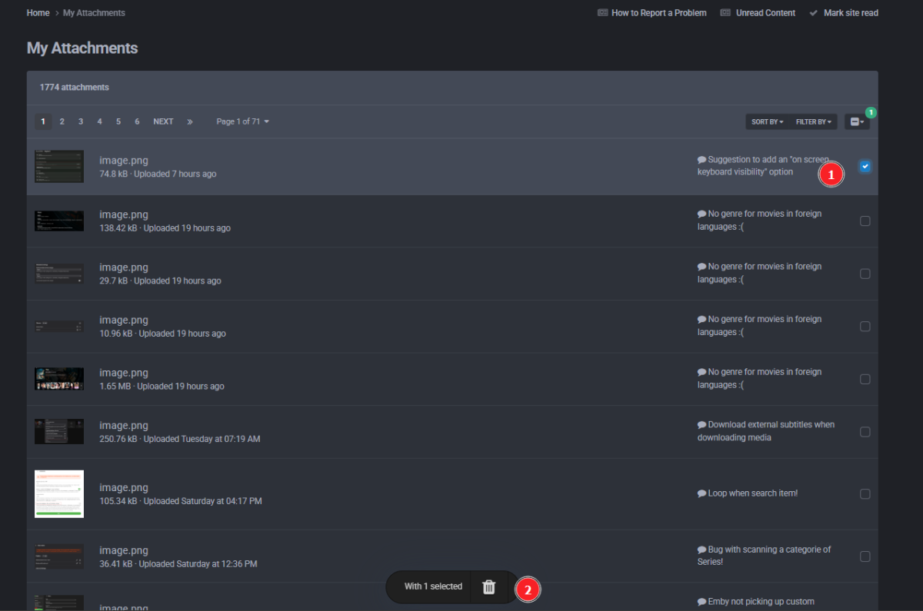
Task: Open thumbnail of 105.34 kB image
Action: click(59, 494)
